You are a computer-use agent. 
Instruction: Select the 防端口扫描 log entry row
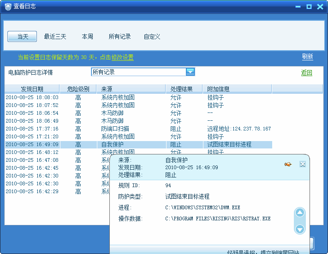click(x=138, y=129)
